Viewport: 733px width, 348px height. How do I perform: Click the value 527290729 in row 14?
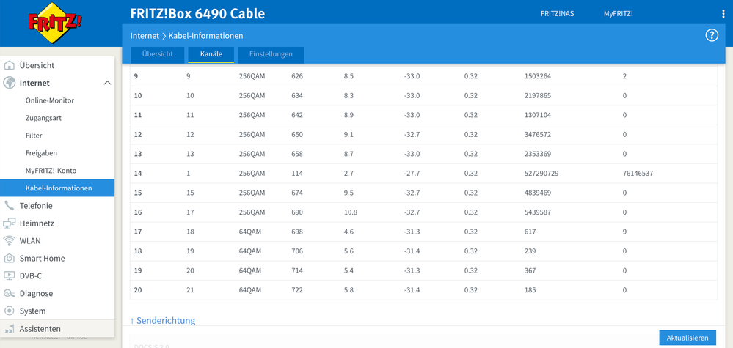[x=541, y=174]
